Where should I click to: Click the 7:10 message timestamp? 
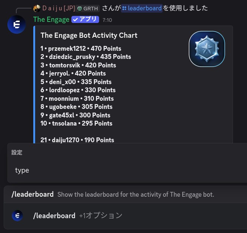tap(107, 20)
